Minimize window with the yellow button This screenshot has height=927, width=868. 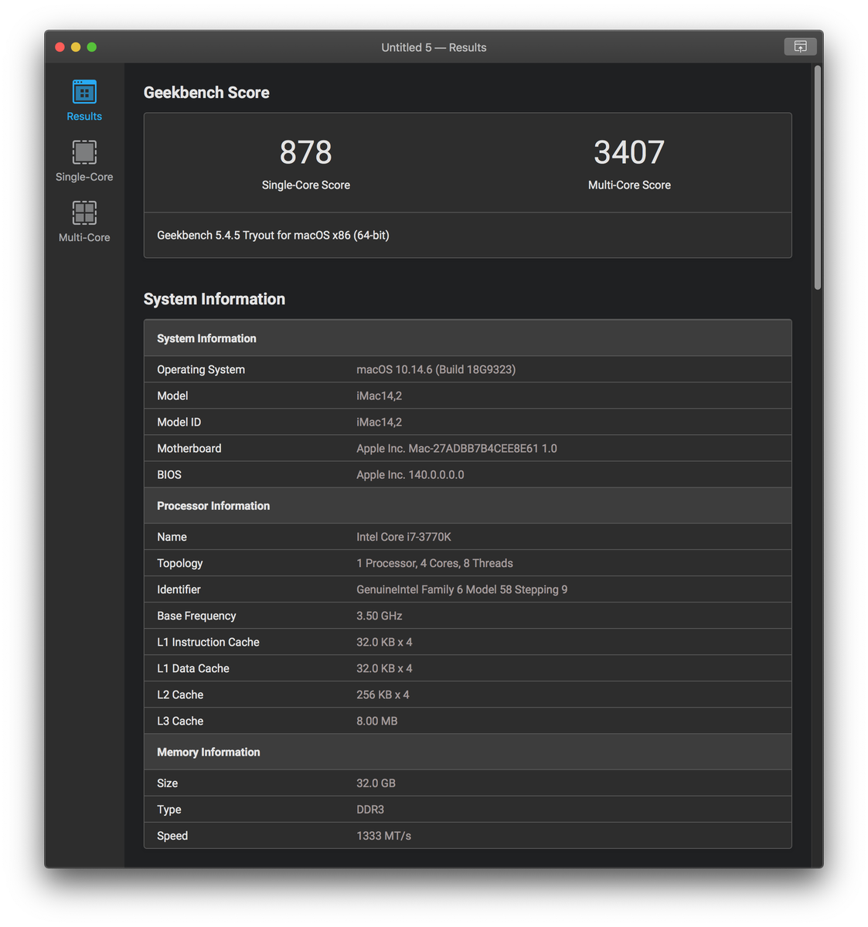[x=76, y=47]
